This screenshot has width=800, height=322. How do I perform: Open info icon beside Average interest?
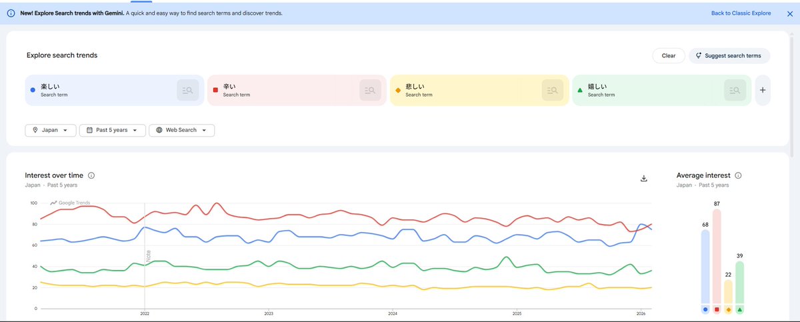pyautogui.click(x=738, y=175)
